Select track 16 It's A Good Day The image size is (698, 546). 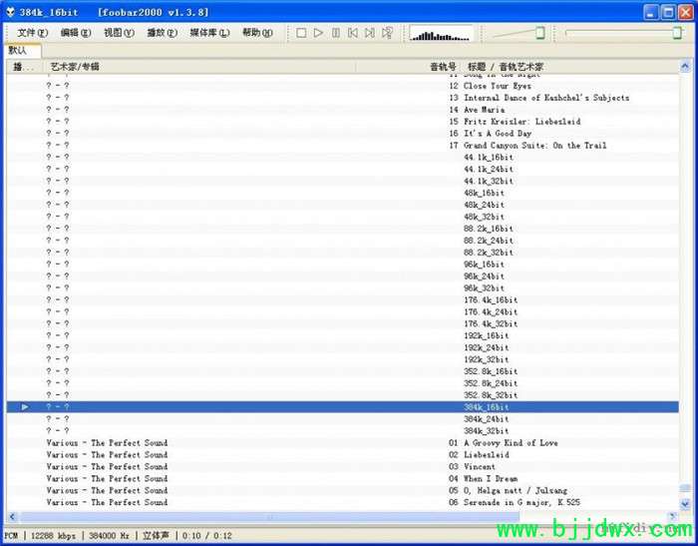(343, 134)
